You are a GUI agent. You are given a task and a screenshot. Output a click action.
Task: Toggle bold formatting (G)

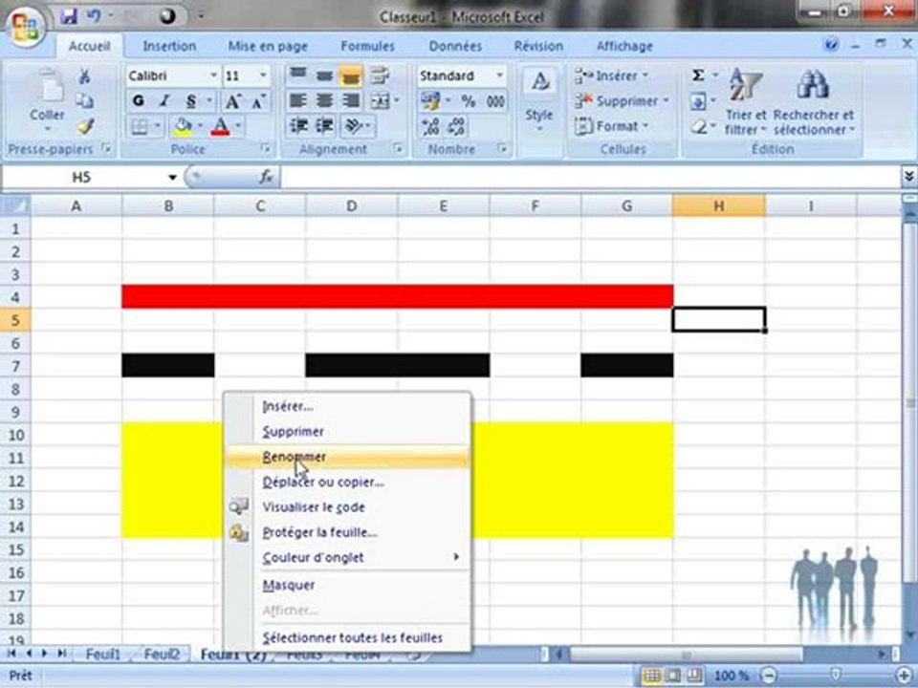[x=138, y=100]
